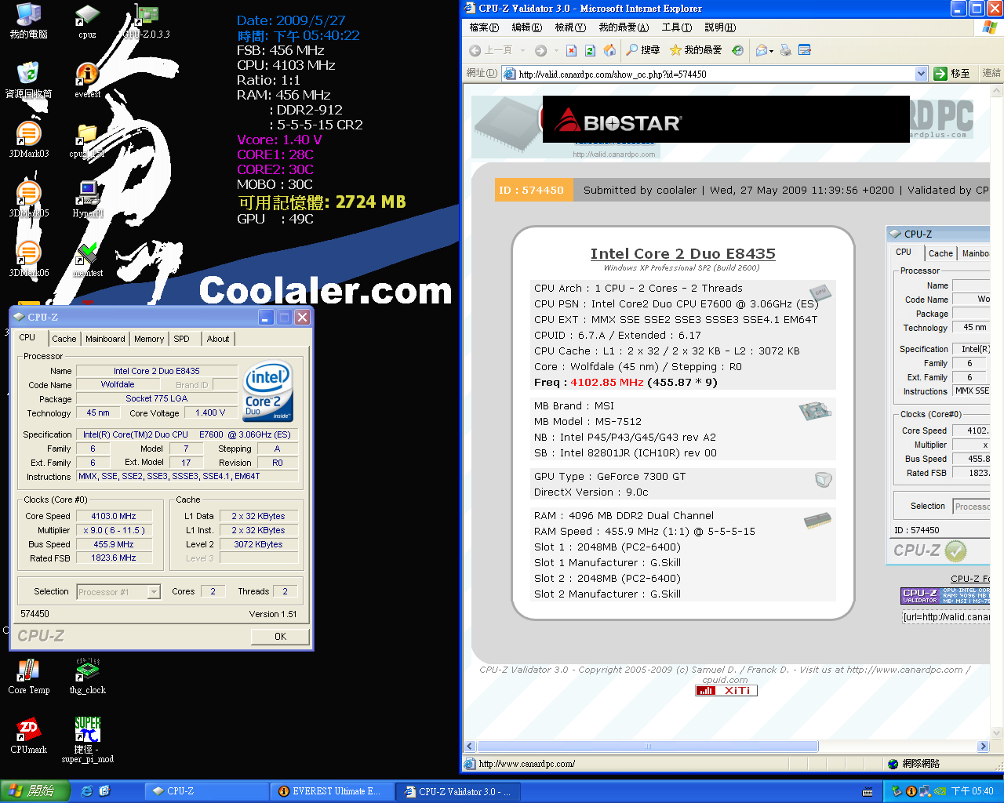The height and width of the screenshot is (803, 1004).
Task: Click the IE Back (上一頁) button
Action: pyautogui.click(x=491, y=50)
